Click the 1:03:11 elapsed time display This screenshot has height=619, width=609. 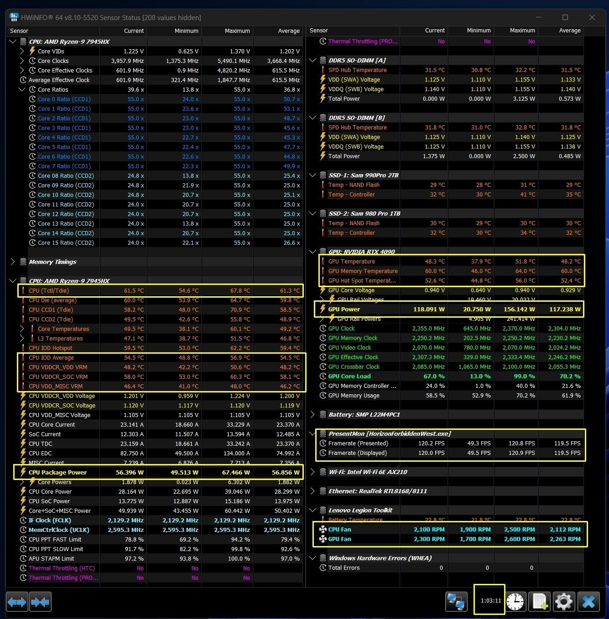(x=490, y=601)
